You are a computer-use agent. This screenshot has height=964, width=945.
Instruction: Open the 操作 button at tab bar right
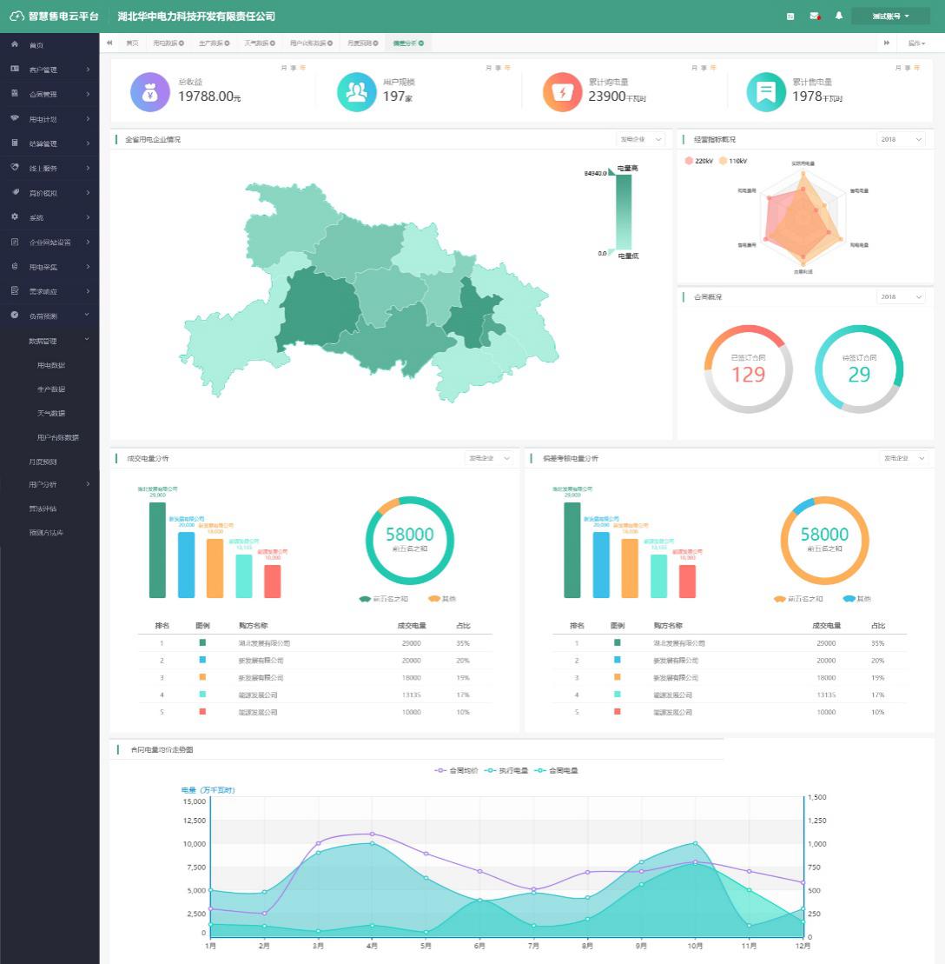(x=916, y=43)
